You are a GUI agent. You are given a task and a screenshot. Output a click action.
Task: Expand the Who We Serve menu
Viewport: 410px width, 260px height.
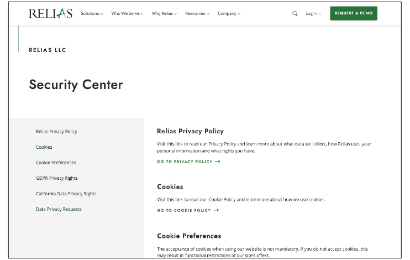point(127,13)
